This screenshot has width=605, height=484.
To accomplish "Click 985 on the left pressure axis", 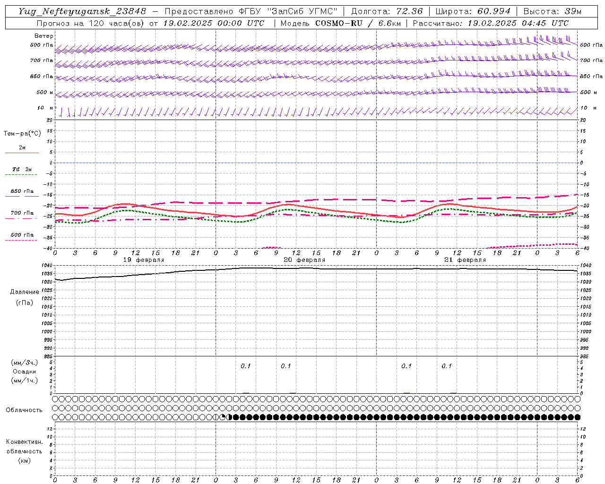I will pyautogui.click(x=49, y=357).
